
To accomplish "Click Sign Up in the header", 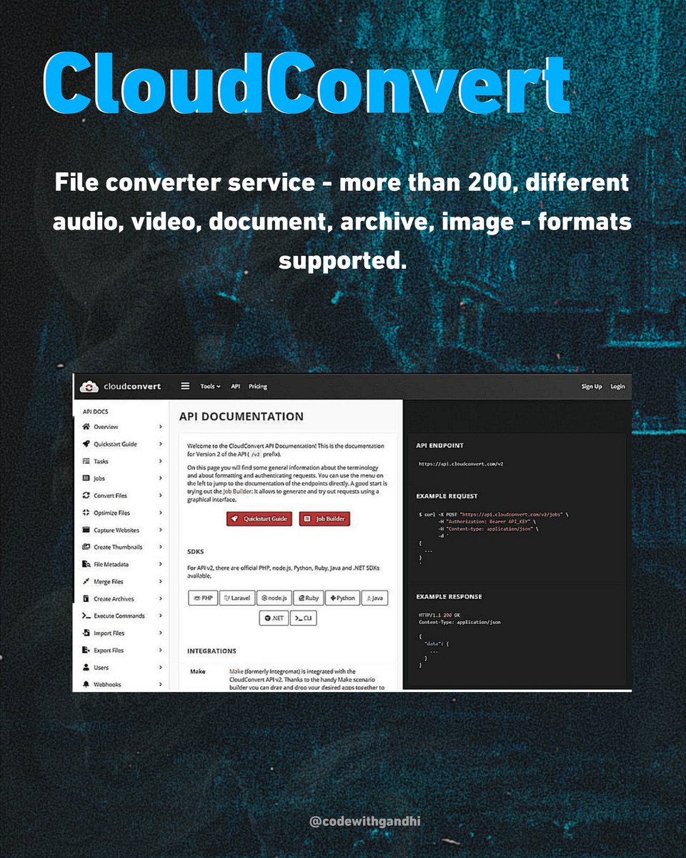I will [592, 386].
